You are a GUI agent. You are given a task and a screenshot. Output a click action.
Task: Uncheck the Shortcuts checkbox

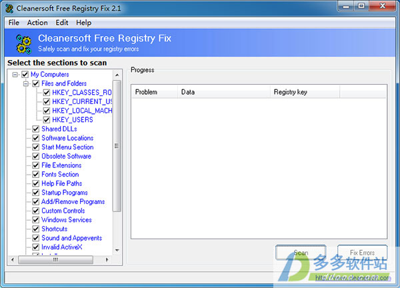tap(36, 229)
